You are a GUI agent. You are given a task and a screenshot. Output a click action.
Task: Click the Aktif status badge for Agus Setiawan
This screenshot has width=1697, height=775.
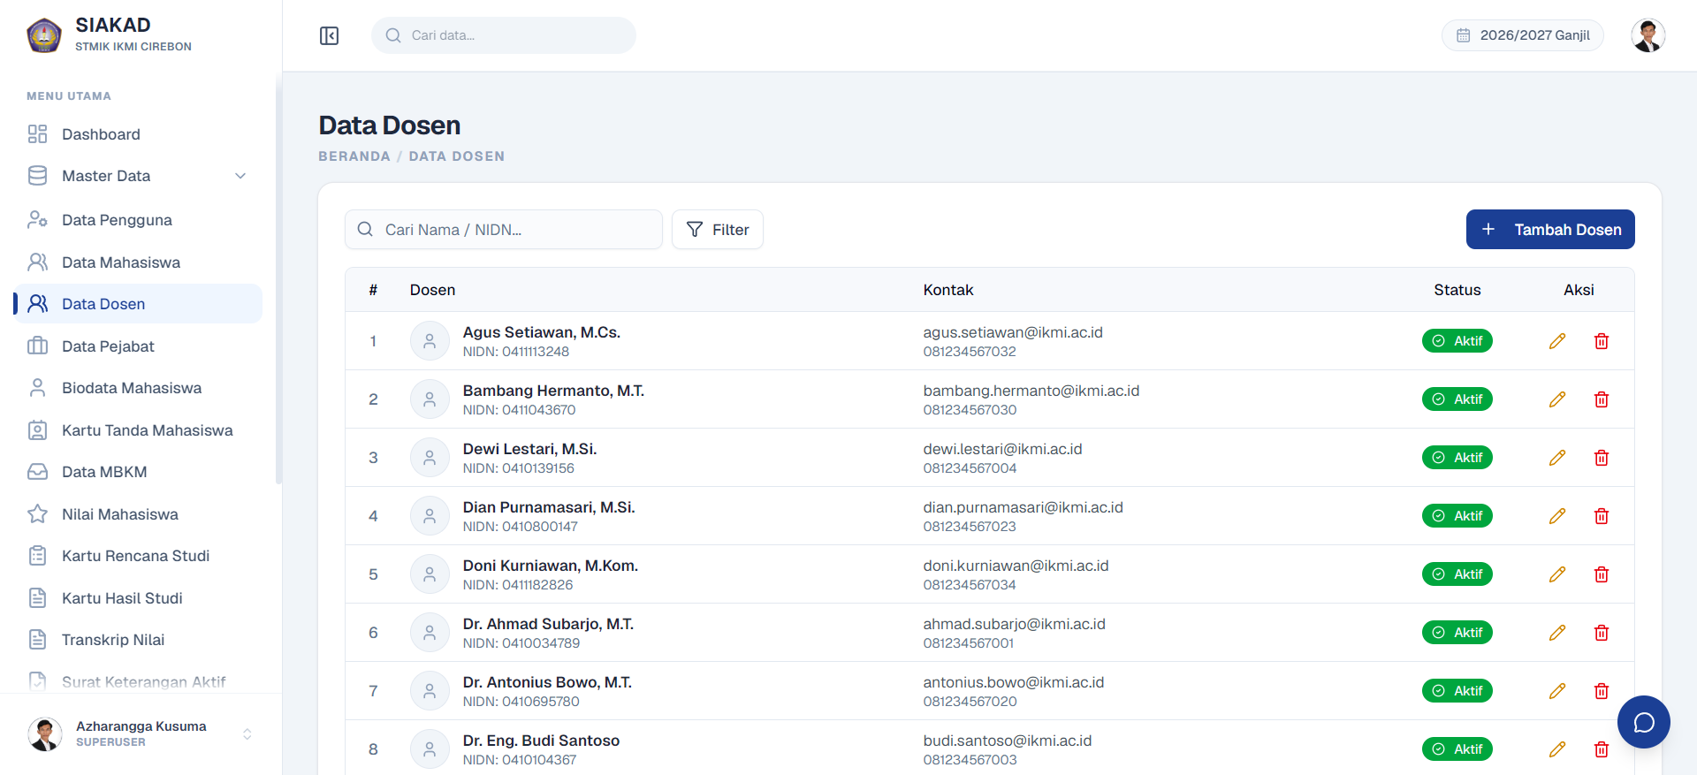pos(1457,341)
